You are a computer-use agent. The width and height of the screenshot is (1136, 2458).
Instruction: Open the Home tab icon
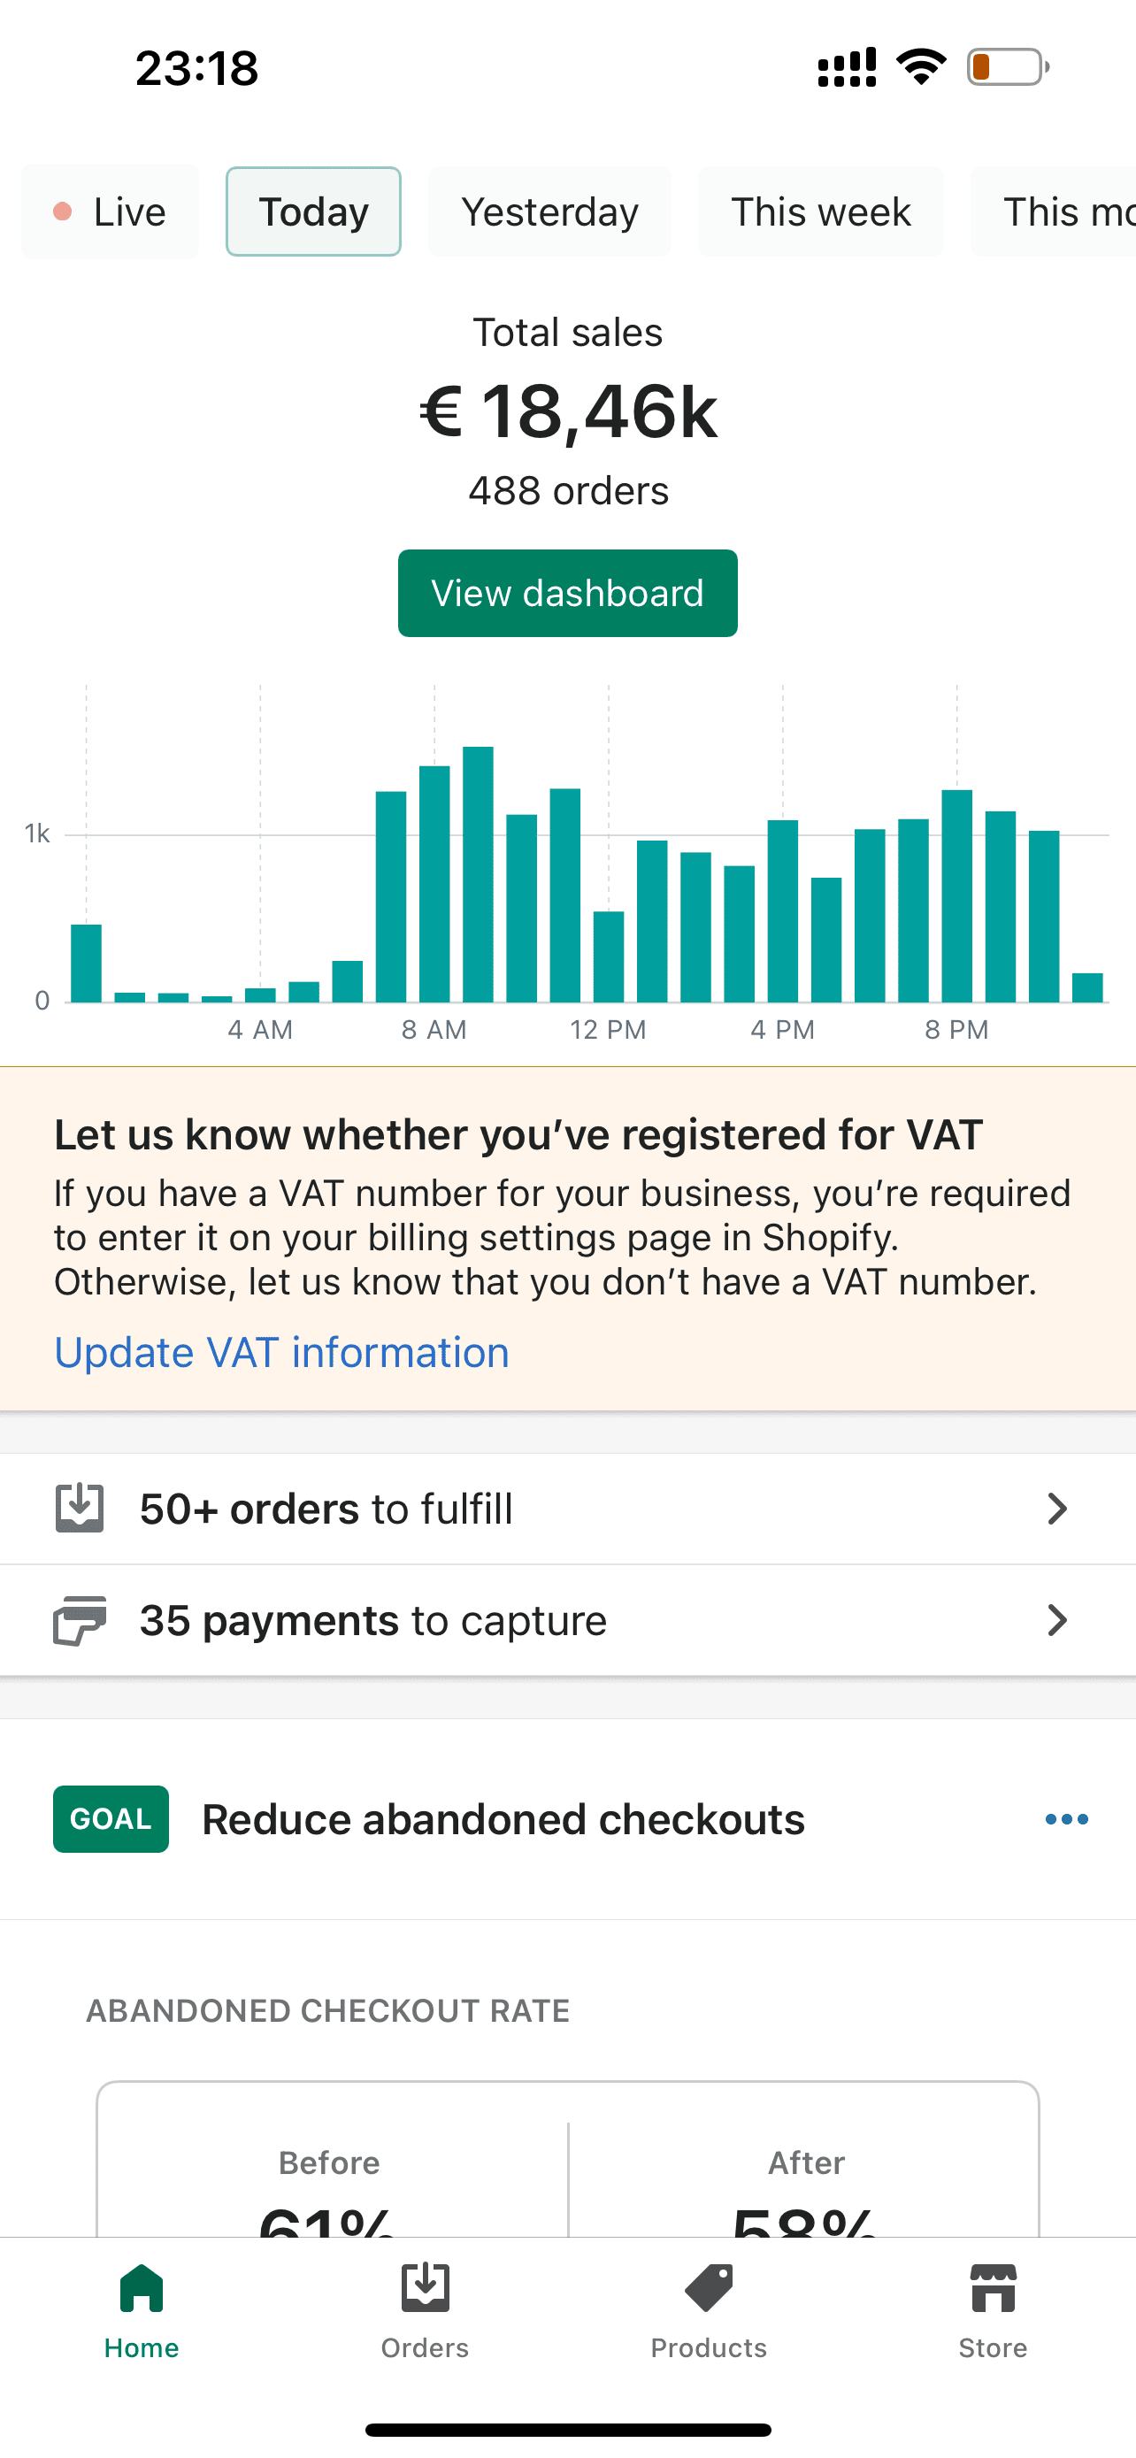coord(142,2289)
